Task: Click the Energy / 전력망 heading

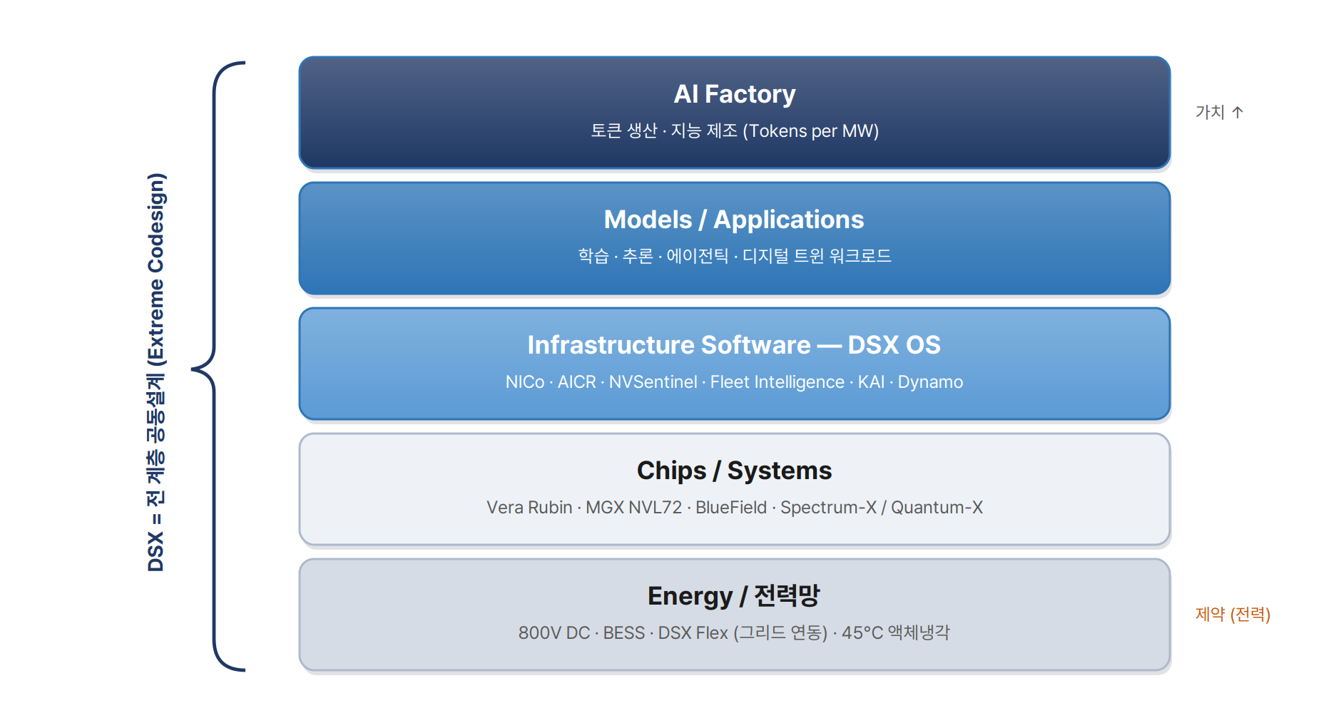Action: [734, 596]
